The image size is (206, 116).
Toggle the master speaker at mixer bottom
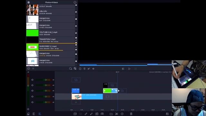(28, 109)
